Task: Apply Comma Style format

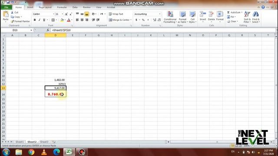Action: [x=148, y=20]
